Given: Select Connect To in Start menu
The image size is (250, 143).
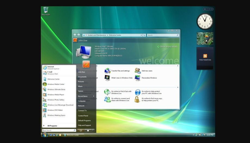Looking at the screenshot, I should click(x=82, y=111).
